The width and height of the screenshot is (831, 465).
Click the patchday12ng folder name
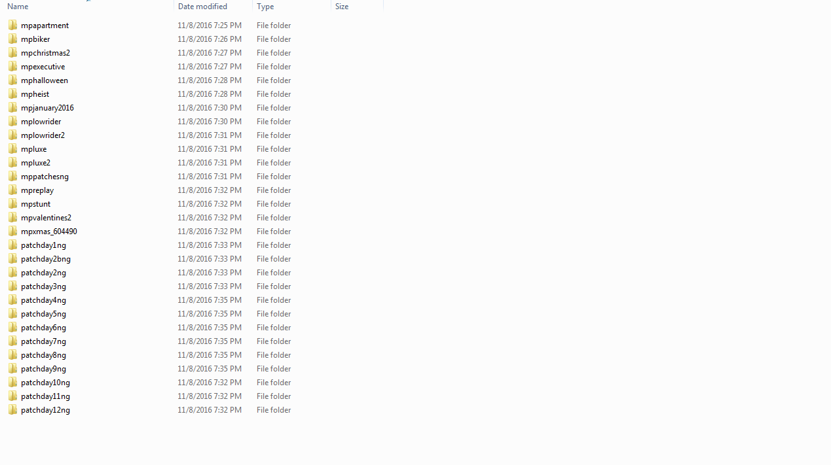coord(45,410)
